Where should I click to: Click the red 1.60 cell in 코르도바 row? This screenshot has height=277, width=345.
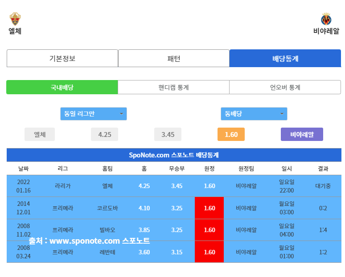(209, 208)
